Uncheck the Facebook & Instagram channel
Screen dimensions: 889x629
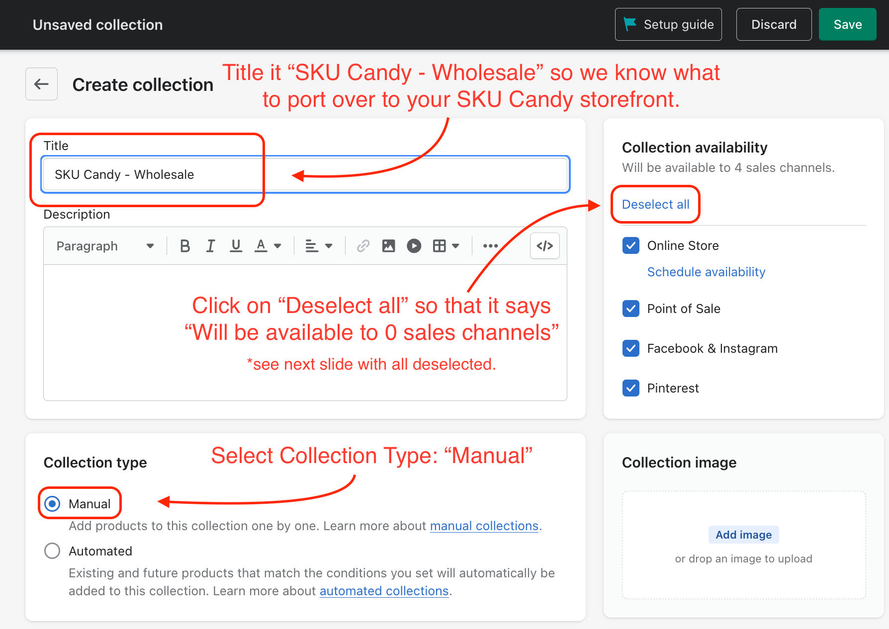[x=631, y=348]
